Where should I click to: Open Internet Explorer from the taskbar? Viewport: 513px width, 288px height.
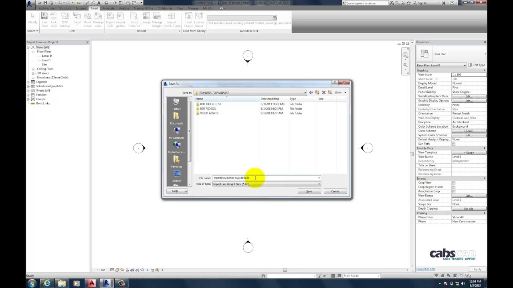[47, 283]
